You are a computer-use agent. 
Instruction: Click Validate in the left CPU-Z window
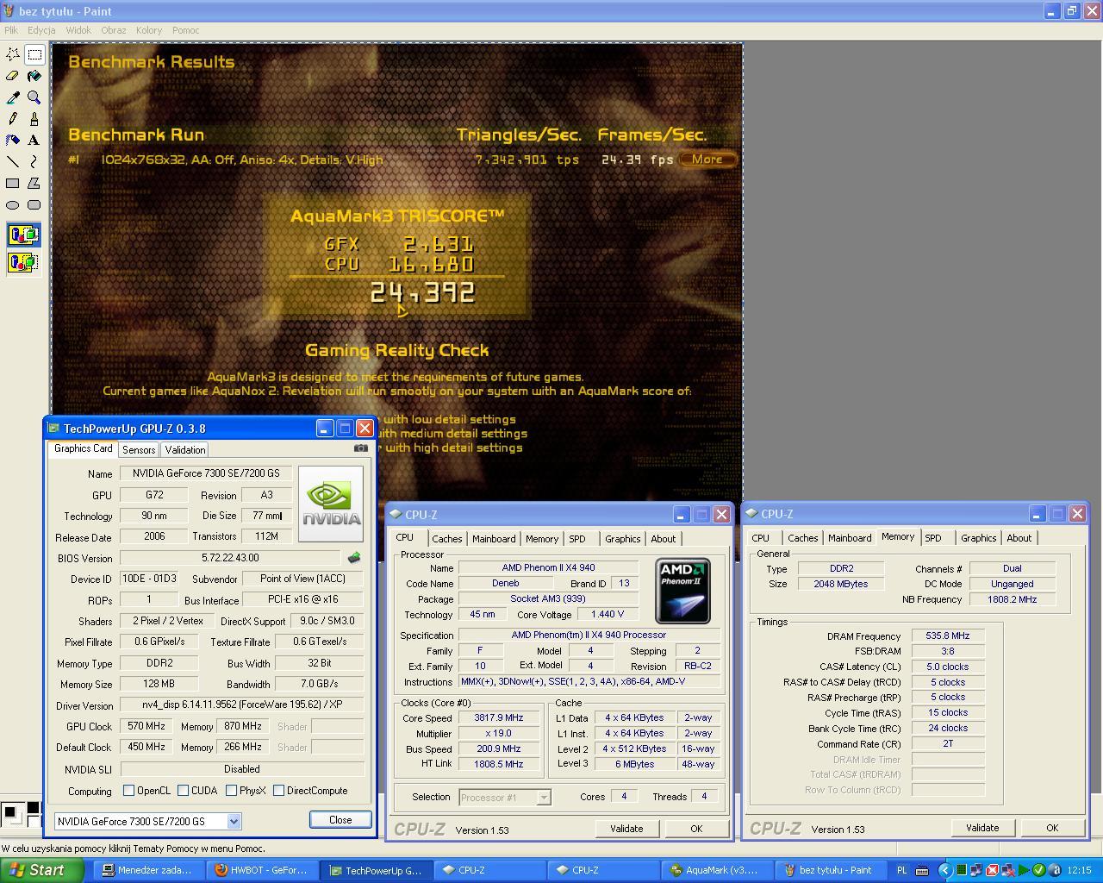click(x=626, y=829)
